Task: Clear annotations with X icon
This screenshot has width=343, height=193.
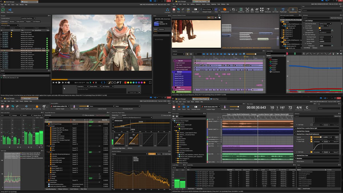Action: tap(96, 83)
